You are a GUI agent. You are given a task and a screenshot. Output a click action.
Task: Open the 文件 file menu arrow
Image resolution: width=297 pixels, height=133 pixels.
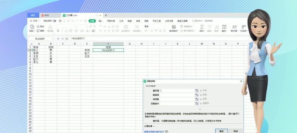[39, 21]
